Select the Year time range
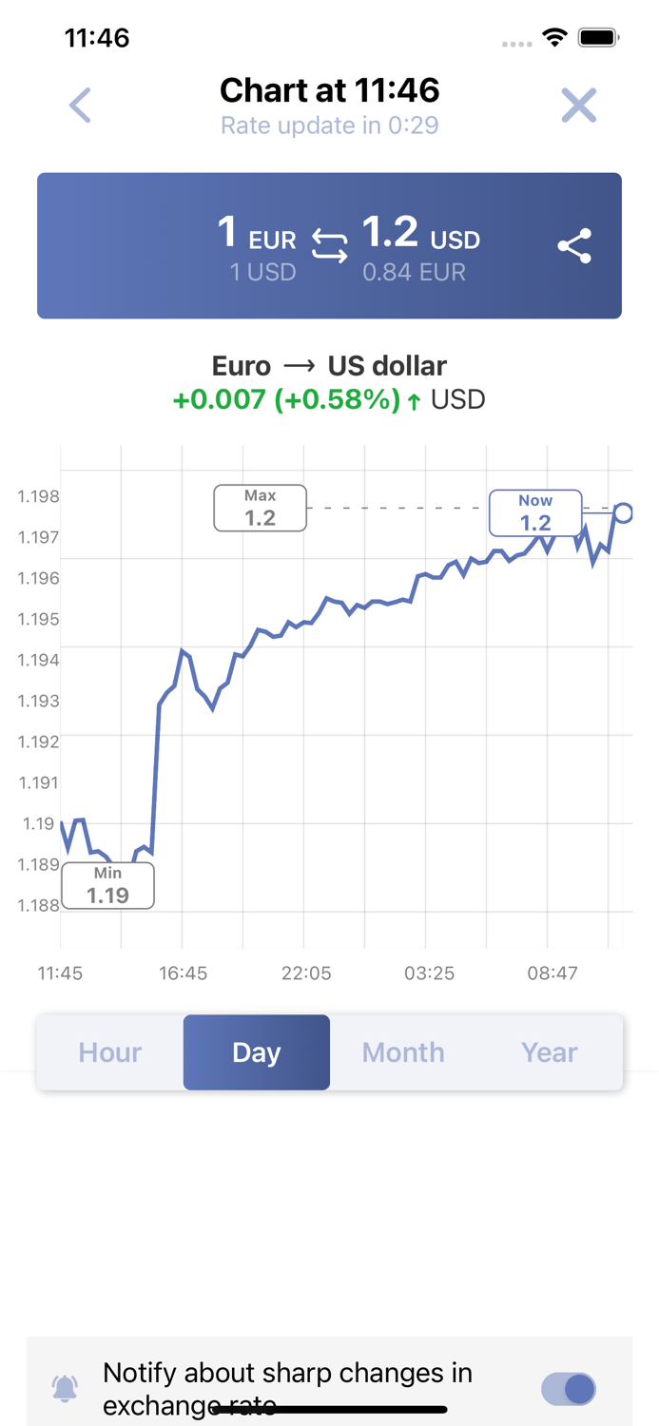 (549, 1052)
